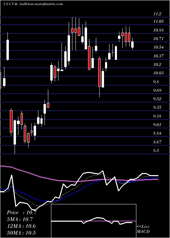Select the 10.37 price axis label
Viewport: 170px width, 238px height.
(x=158, y=56)
